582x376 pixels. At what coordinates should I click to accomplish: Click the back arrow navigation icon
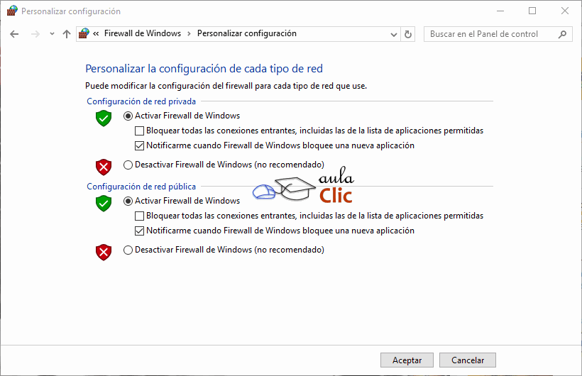click(x=14, y=34)
